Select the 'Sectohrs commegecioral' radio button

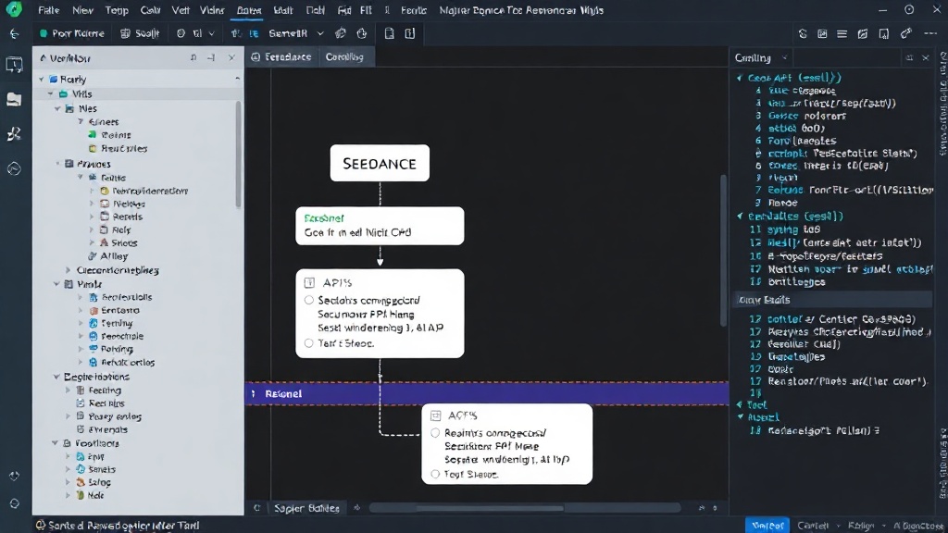pyautogui.click(x=309, y=300)
